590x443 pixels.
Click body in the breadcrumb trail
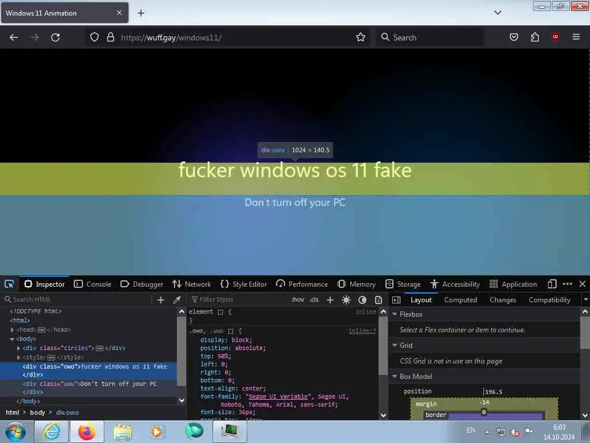click(x=37, y=412)
